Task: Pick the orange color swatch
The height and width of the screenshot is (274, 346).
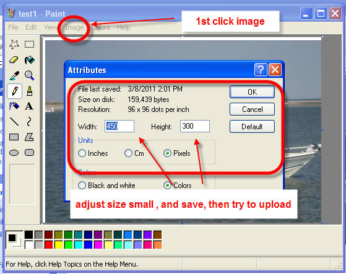Action: [158, 245]
